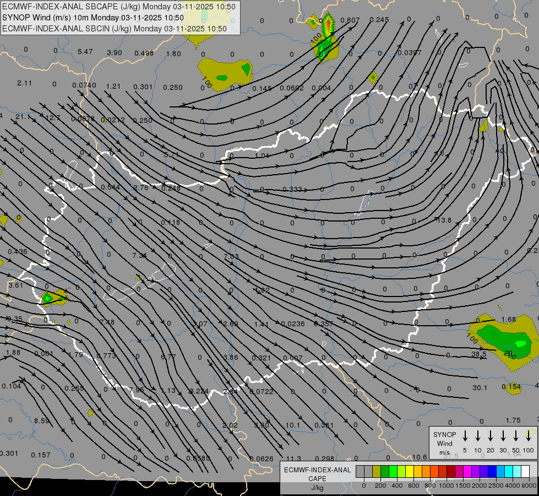Click the SBCIN title line at top
This screenshot has width=539, height=496.
pos(115,29)
